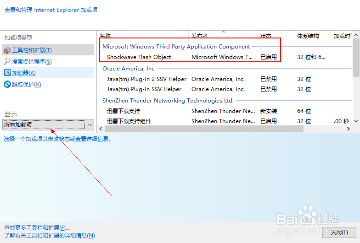Open 了解有关工具栏和扩展的详细信息(N) link
The width and height of the screenshot is (360, 243).
50,235
